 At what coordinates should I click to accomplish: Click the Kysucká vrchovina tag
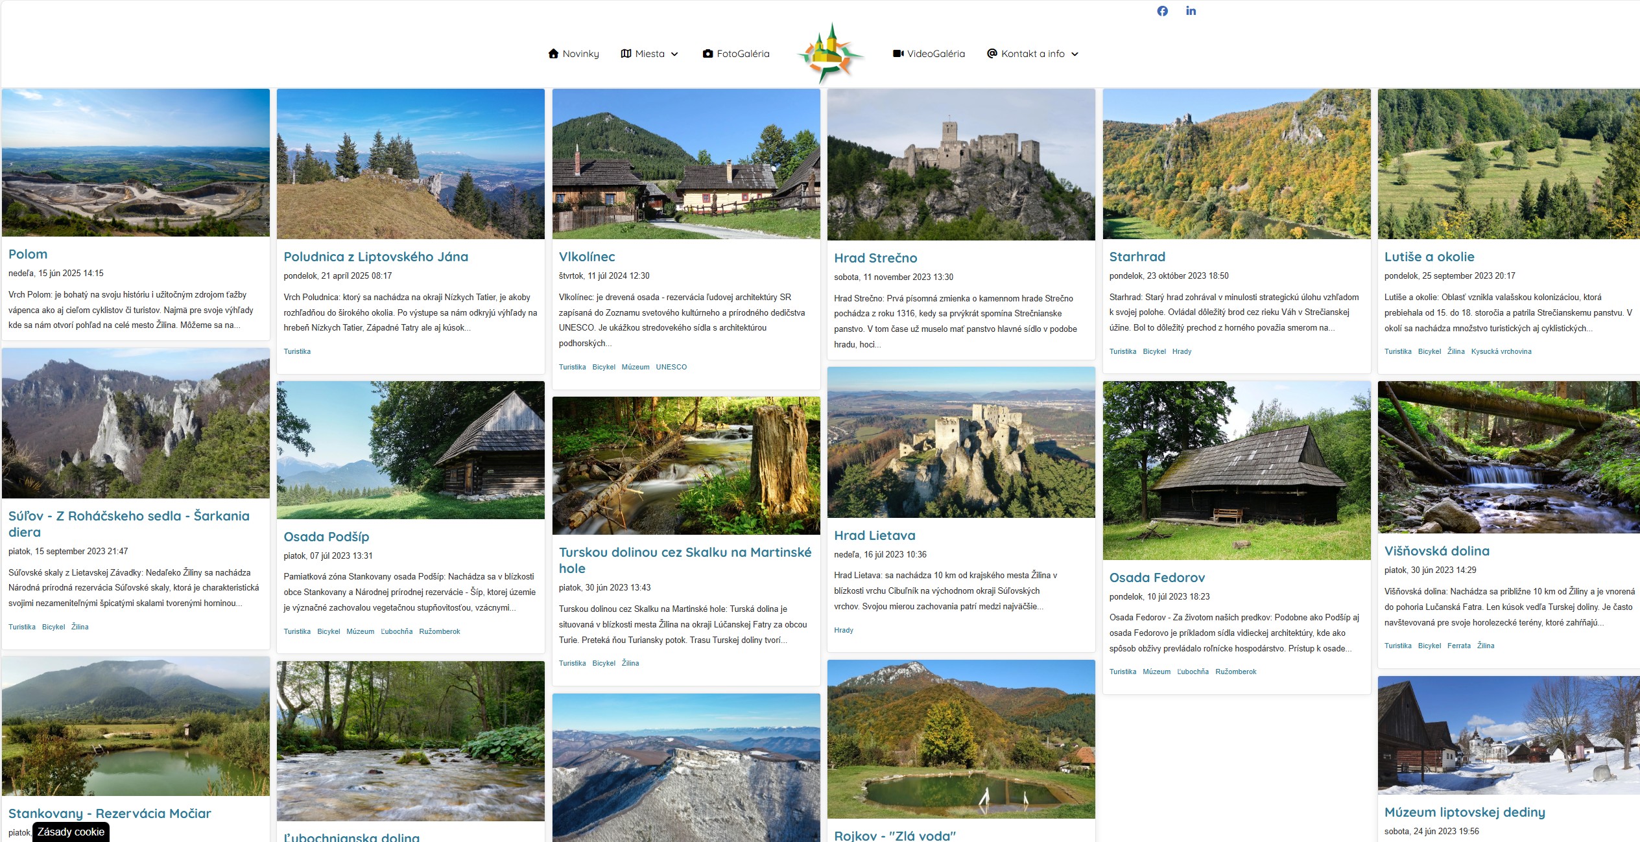(x=1501, y=351)
